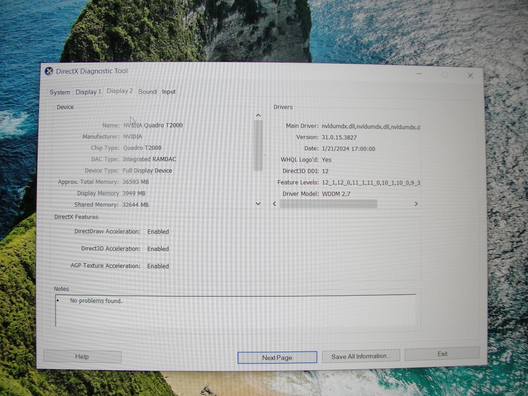This screenshot has width=528, height=396.
Task: Click Save All Information button
Action: pos(361,356)
